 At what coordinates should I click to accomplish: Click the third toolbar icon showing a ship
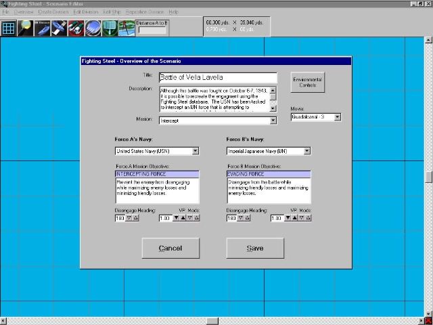(42, 28)
